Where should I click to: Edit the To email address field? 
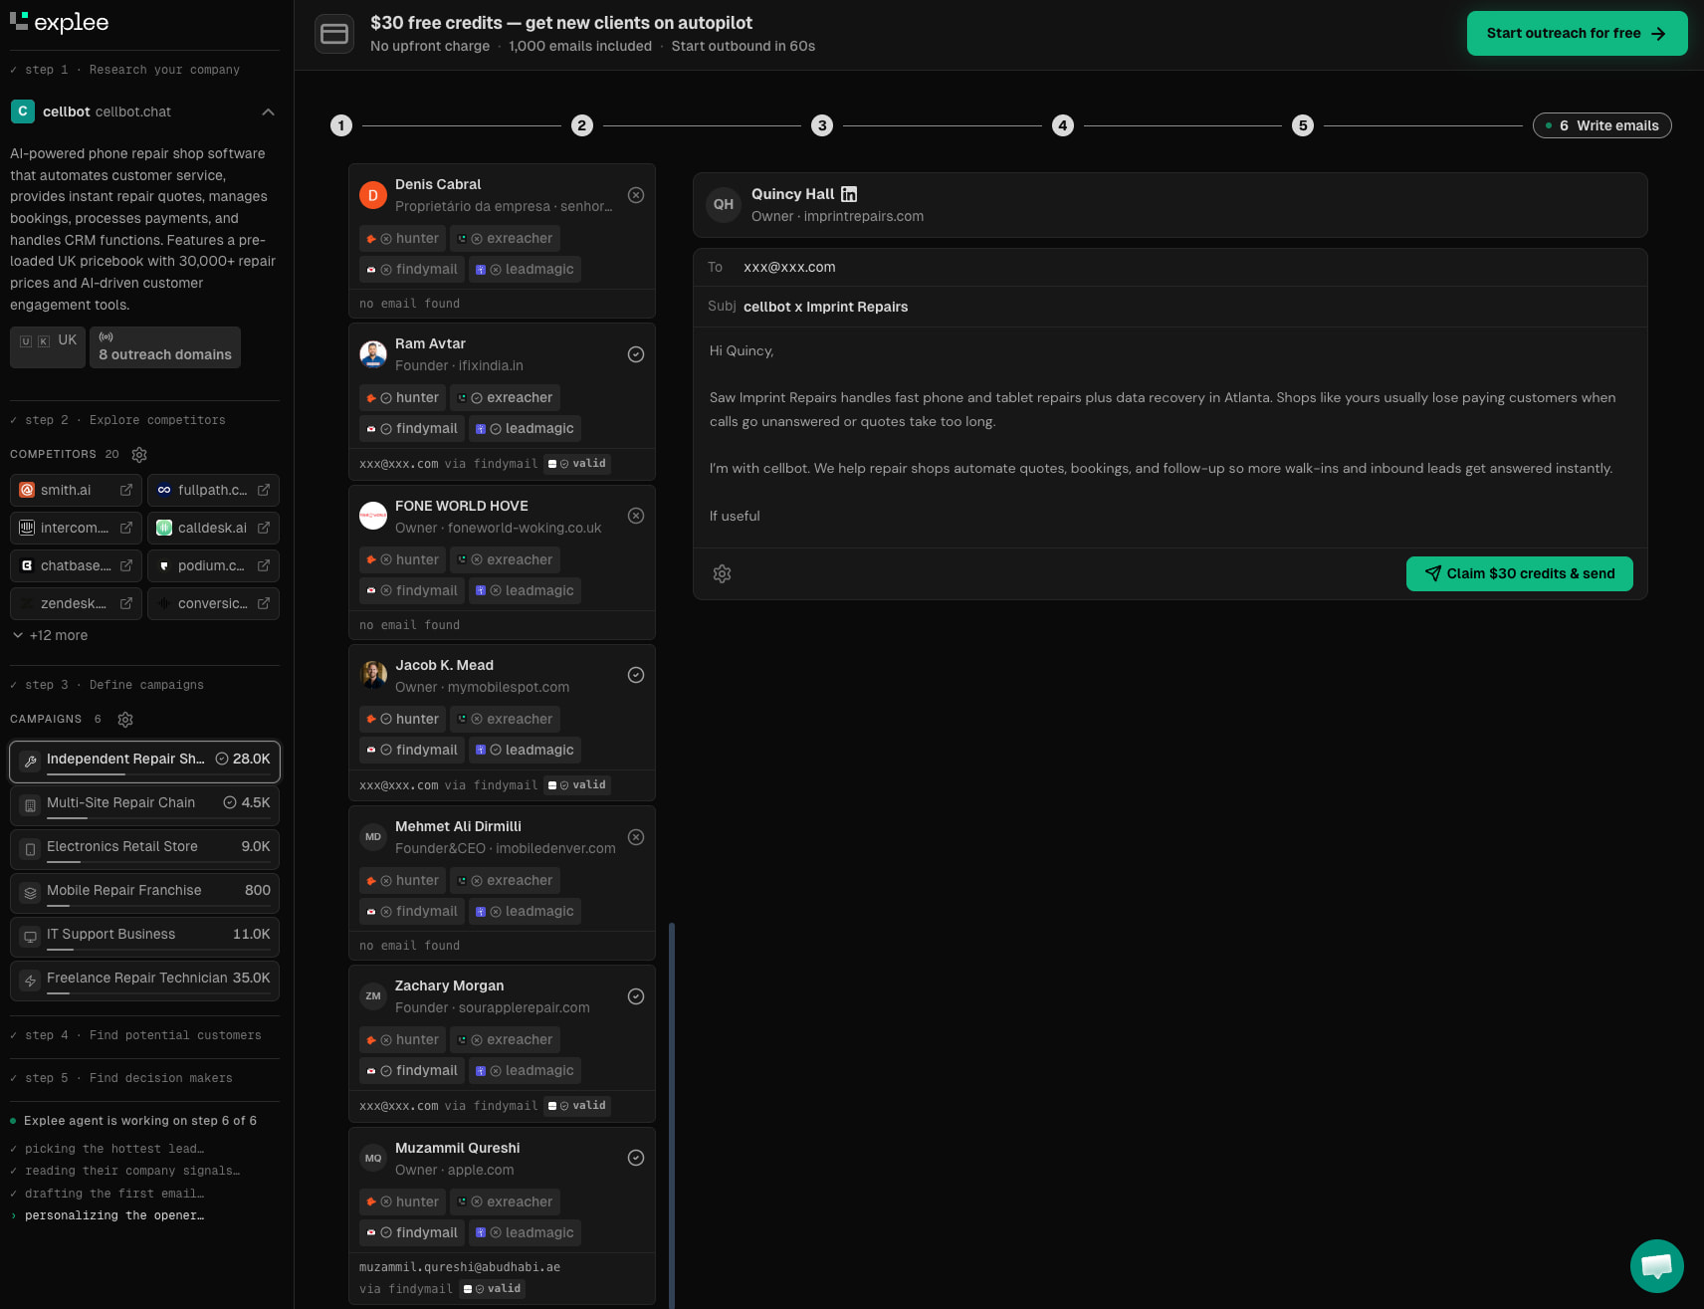[1170, 267]
